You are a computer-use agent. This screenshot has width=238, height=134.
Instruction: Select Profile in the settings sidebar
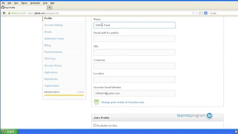click(48, 18)
